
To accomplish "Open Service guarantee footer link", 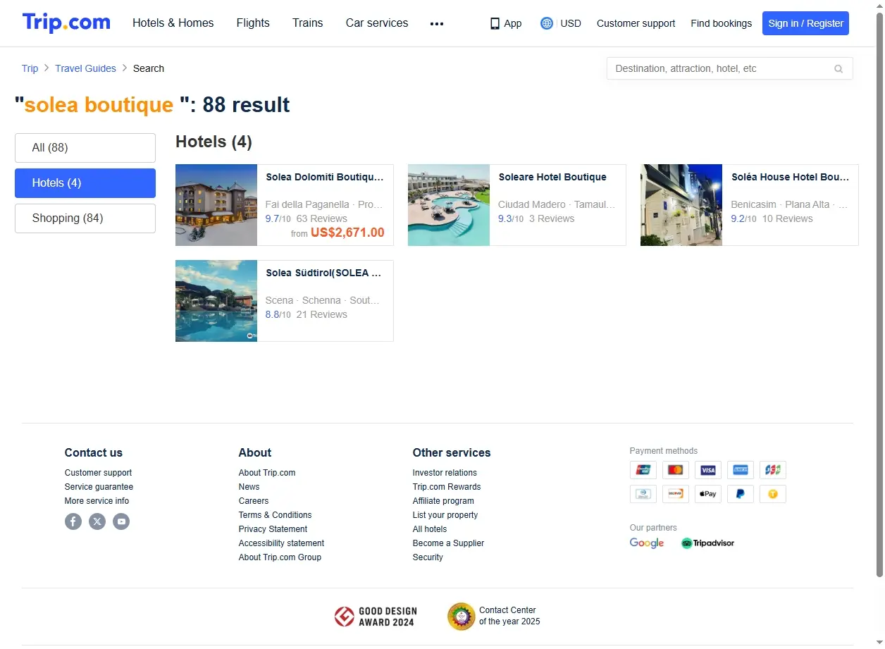I will click(x=99, y=487).
